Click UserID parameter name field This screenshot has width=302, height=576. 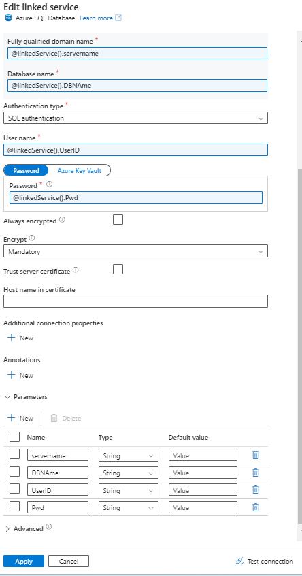pyautogui.click(x=58, y=490)
